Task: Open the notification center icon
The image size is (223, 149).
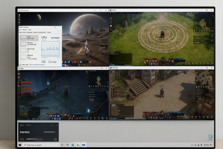Action: click(211, 145)
